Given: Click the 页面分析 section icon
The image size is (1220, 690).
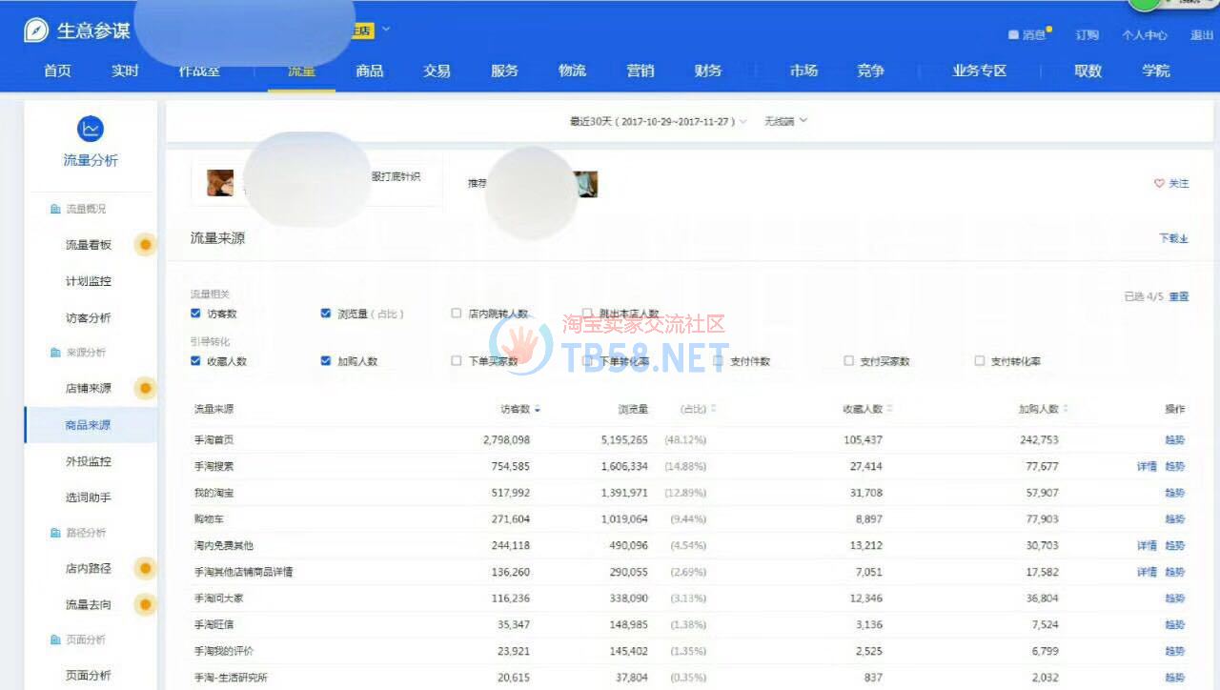Looking at the screenshot, I should pos(55,639).
